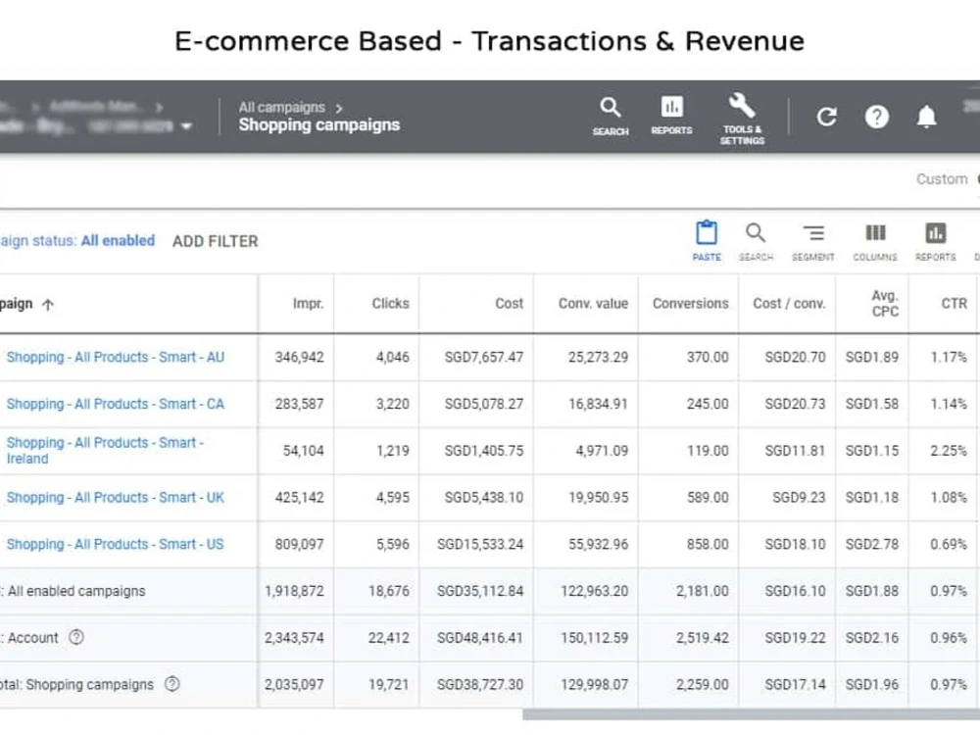Screen dimensions: 980x735
Task: Select the All enabled campaigns row label
Action: click(75, 591)
